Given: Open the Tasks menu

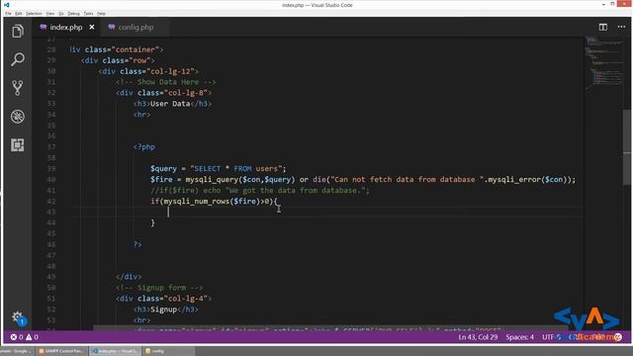Looking at the screenshot, I should 88,13.
